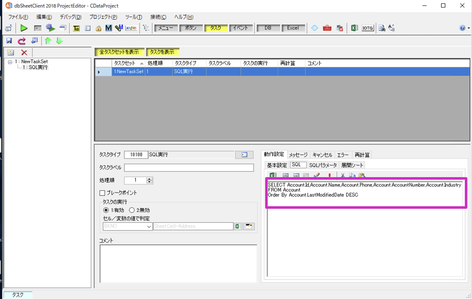Screen dimensions: 472x299
Task: Open the 編集(E) menu
Action: [x=44, y=17]
